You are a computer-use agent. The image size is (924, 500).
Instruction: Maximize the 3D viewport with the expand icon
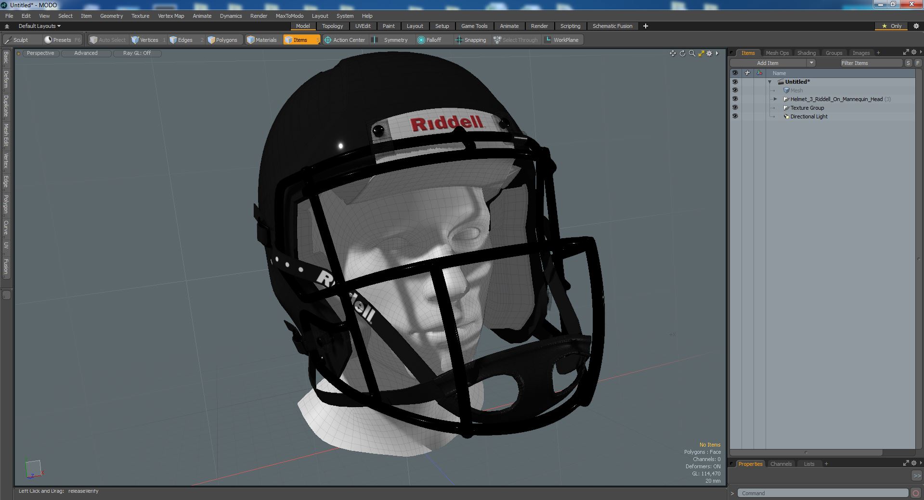point(701,53)
